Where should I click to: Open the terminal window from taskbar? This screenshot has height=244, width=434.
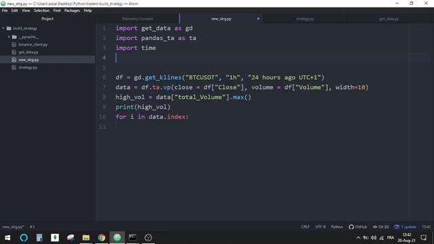tap(133, 238)
